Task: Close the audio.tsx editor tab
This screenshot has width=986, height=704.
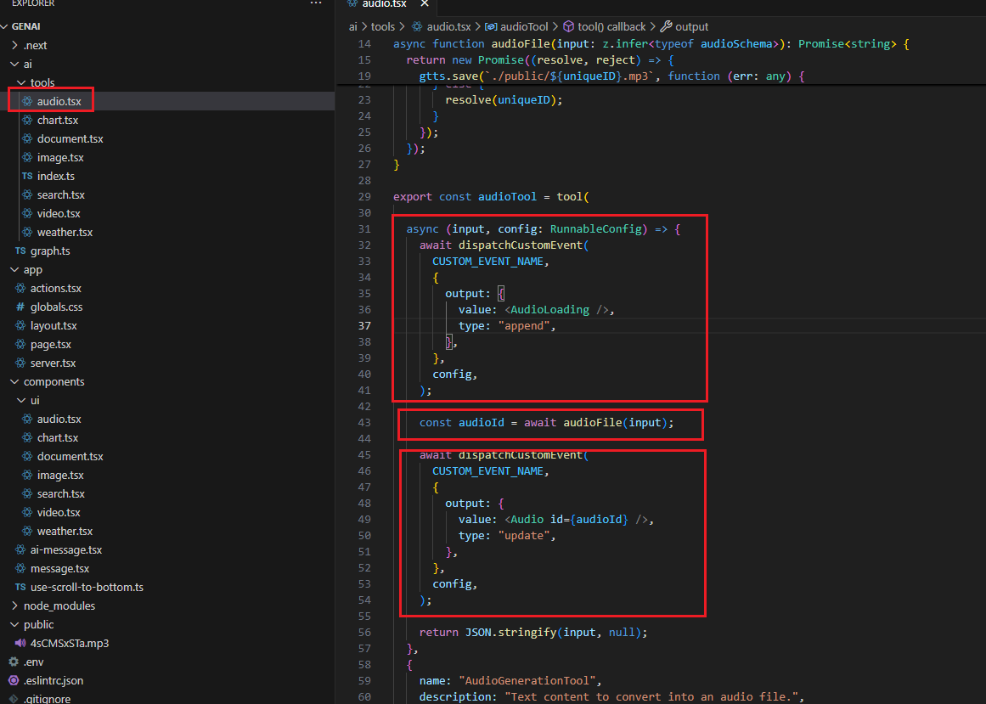Action: tap(425, 3)
